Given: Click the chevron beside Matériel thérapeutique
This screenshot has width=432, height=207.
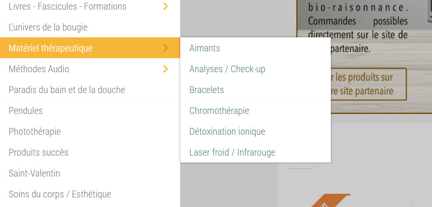Looking at the screenshot, I should click(x=165, y=48).
